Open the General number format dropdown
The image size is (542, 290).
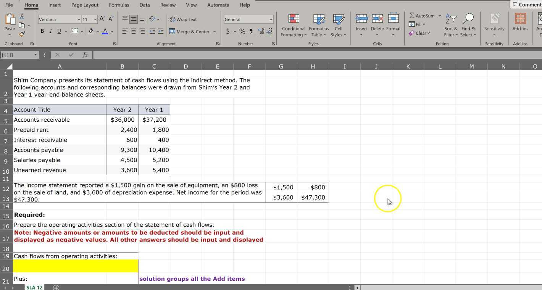272,19
